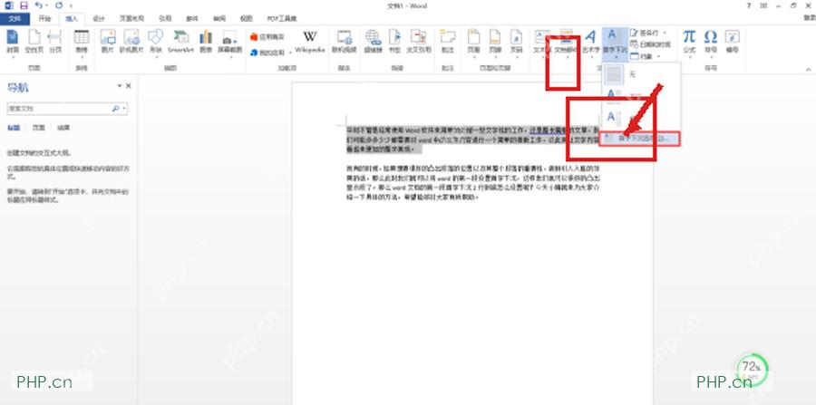The image size is (816, 405).
Task: Open Online Pictures (联机图片)
Action: pos(130,42)
